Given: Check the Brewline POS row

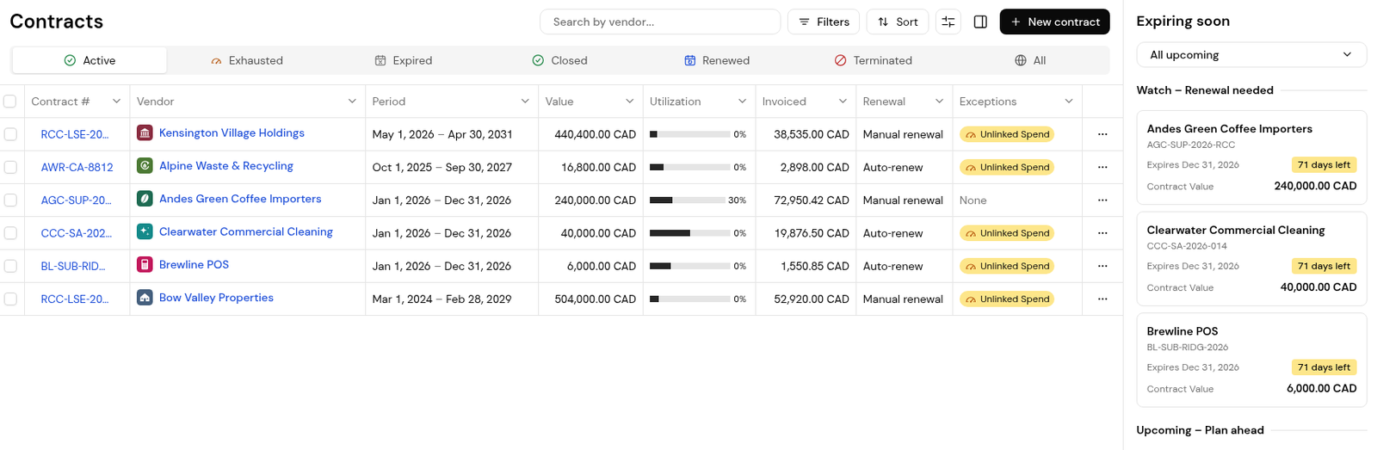Looking at the screenshot, I should [10, 266].
